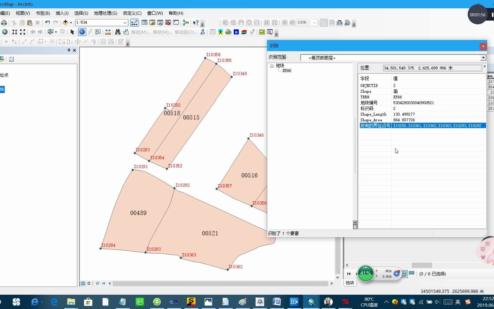
Task: Click the What's This help pointer icon
Action: point(196,23)
